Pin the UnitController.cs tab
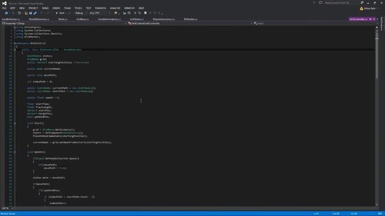 pyautogui.click(x=371, y=19)
